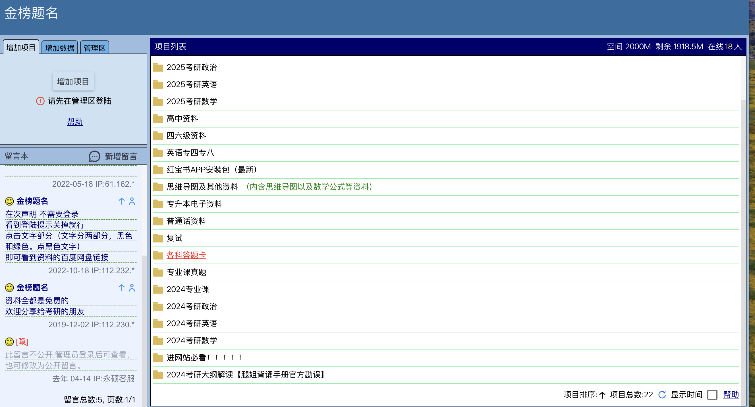Click the project sort order arrow
This screenshot has width=755, height=407.
coord(603,395)
